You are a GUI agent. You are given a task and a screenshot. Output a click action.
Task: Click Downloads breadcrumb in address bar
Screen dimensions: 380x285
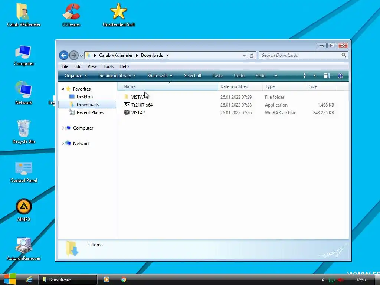point(152,55)
